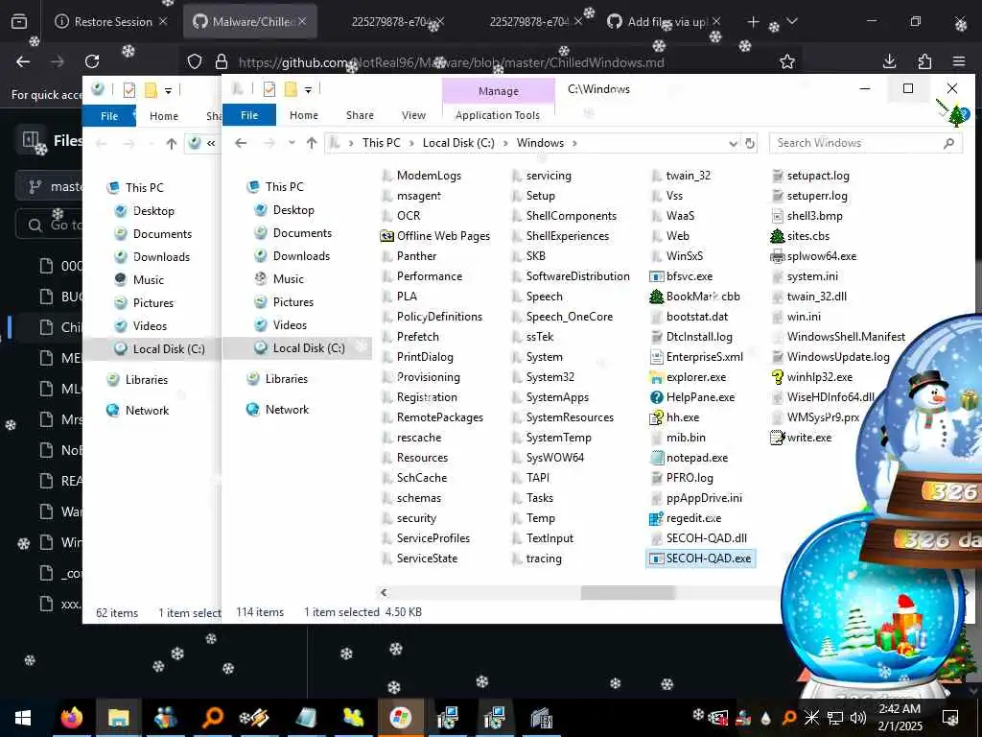Screen dimensions: 982x737
Task: Open the File tab in C:\Windows explorer
Action: click(248, 115)
